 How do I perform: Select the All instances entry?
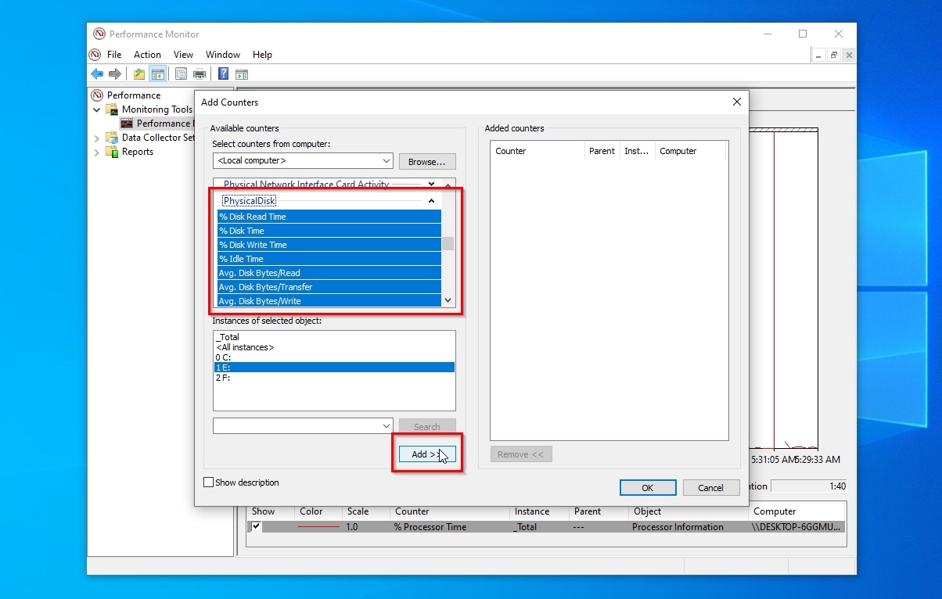334,347
